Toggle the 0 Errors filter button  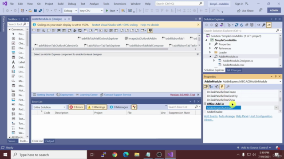coord(76,107)
